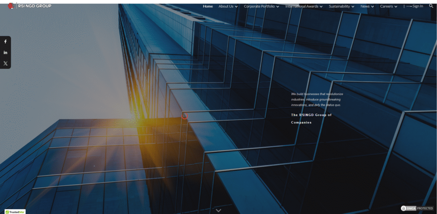The image size is (437, 214).
Task: Open the search magnifier icon
Action: 431,6
